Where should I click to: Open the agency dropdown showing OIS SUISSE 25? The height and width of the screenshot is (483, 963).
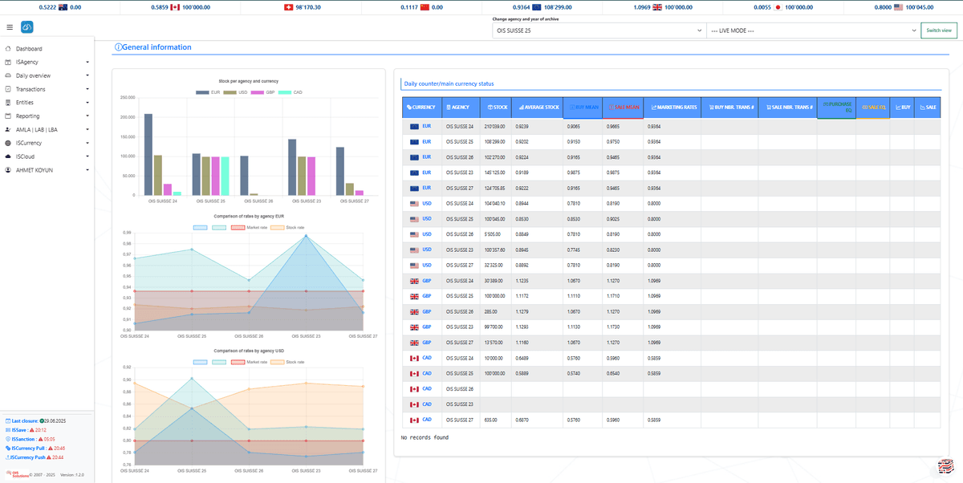pyautogui.click(x=599, y=30)
